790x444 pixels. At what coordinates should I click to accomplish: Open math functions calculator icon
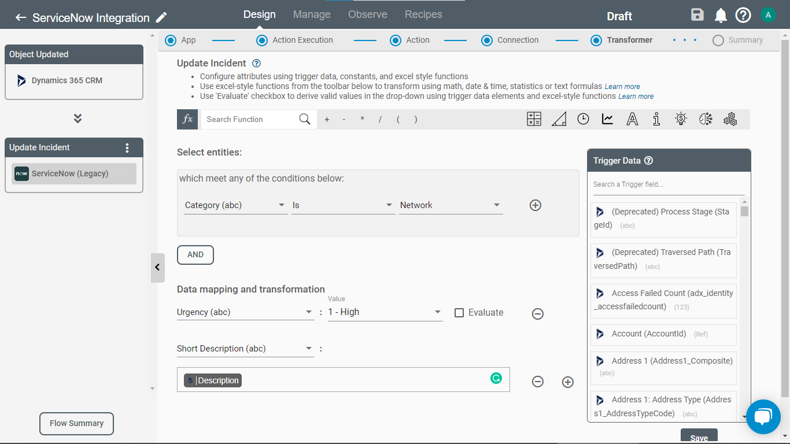(x=534, y=119)
